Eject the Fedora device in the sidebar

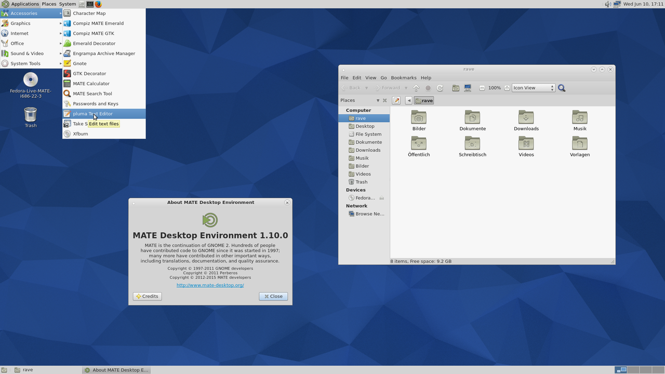381,198
